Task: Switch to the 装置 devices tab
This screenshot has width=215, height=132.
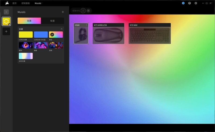Action: tap(52, 21)
